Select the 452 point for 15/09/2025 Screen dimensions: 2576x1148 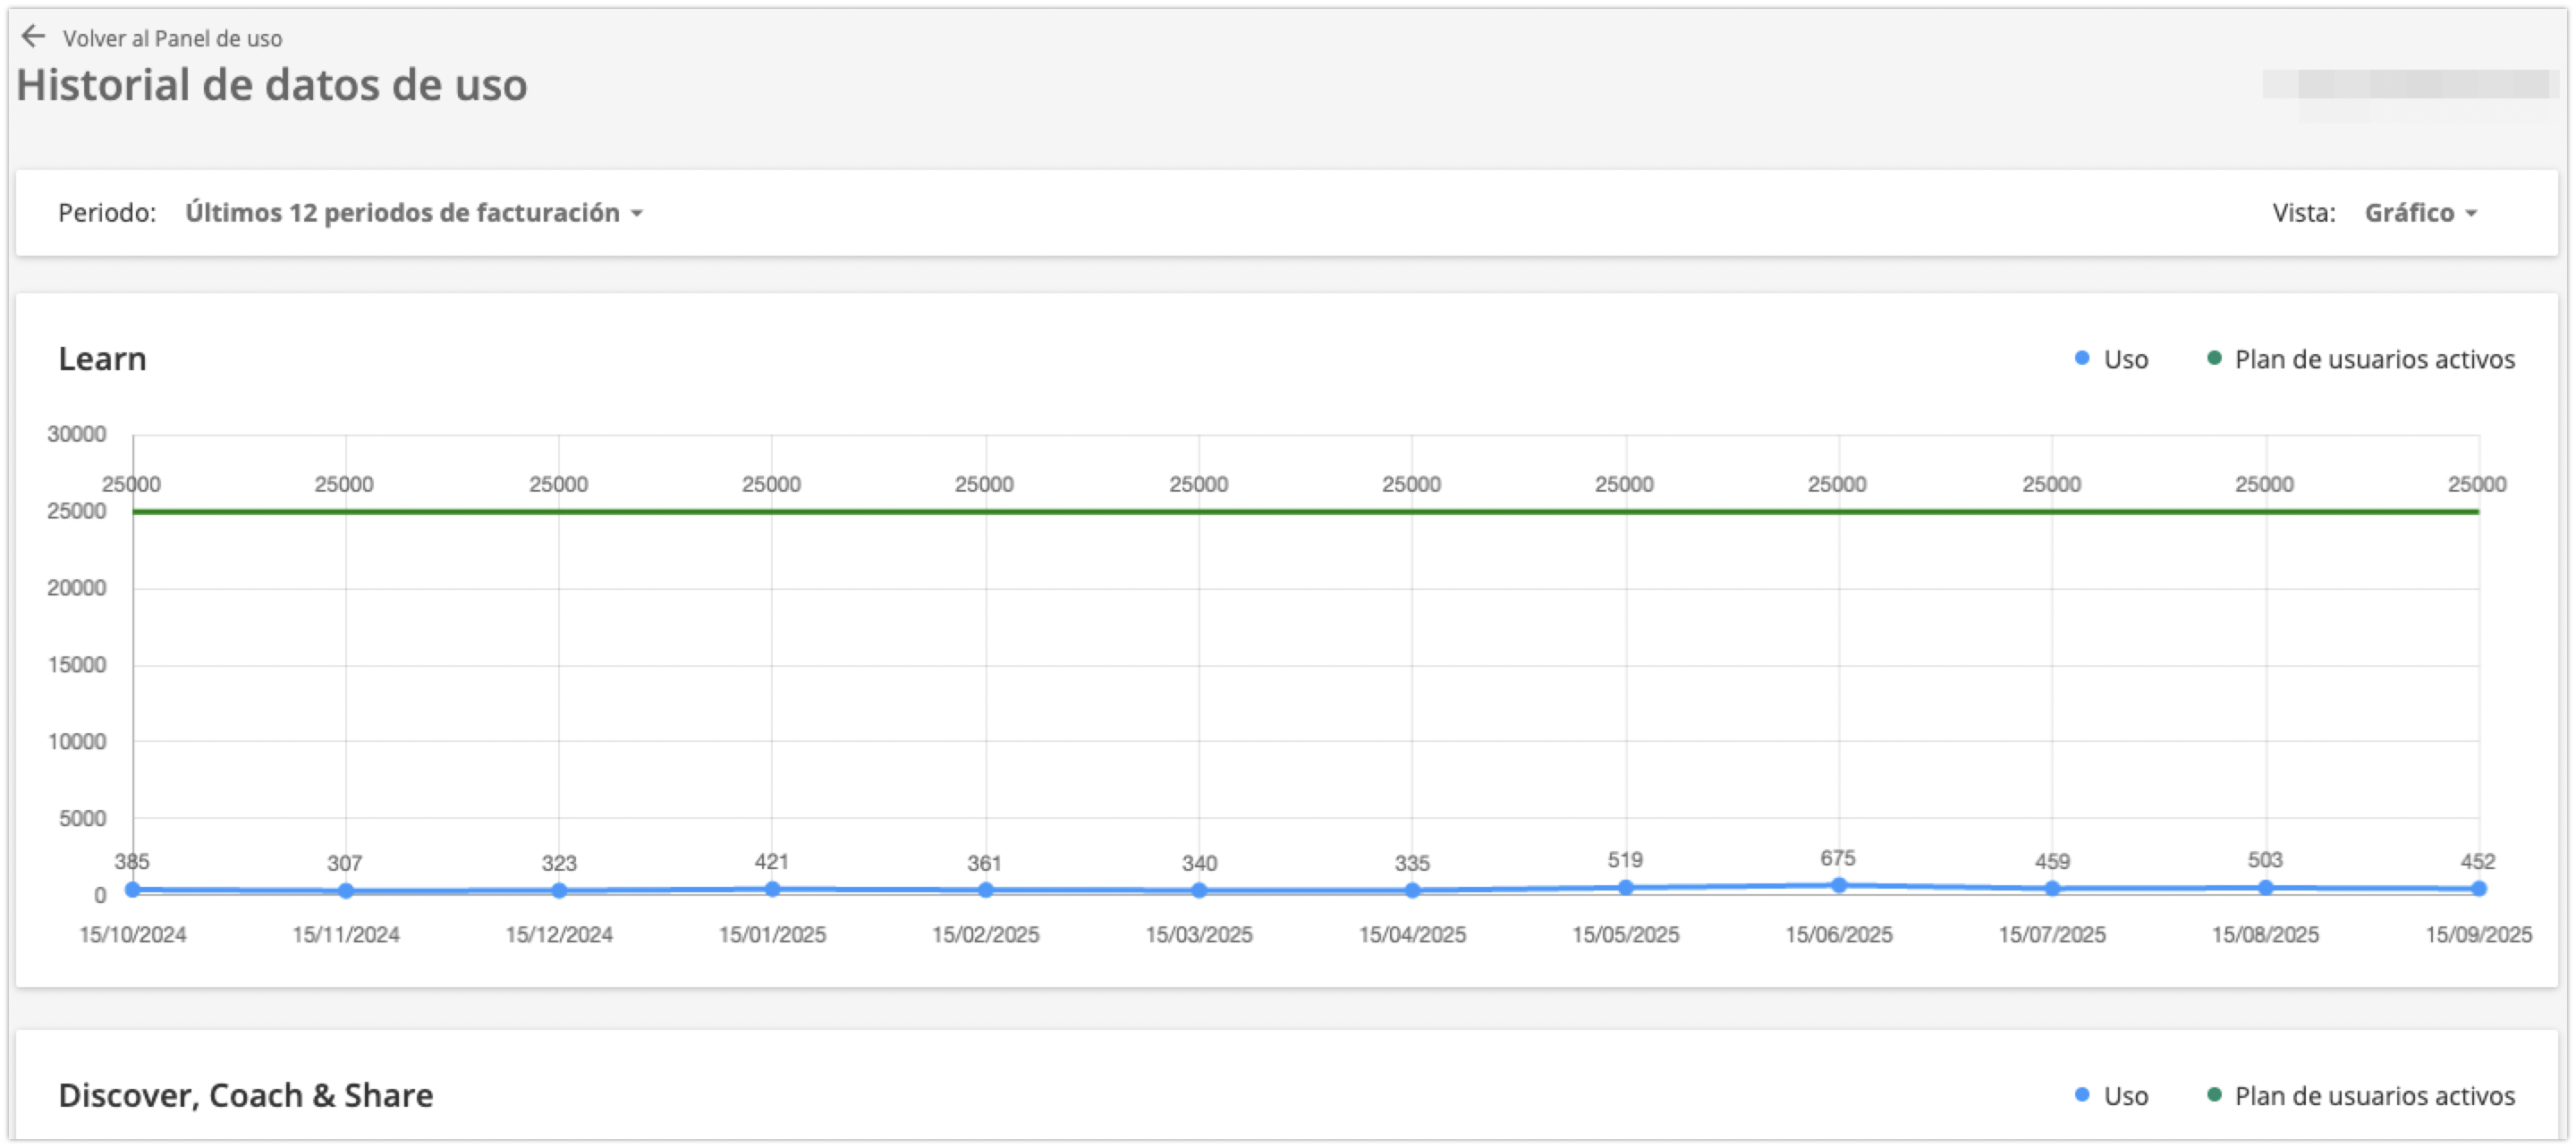pos(2478,888)
